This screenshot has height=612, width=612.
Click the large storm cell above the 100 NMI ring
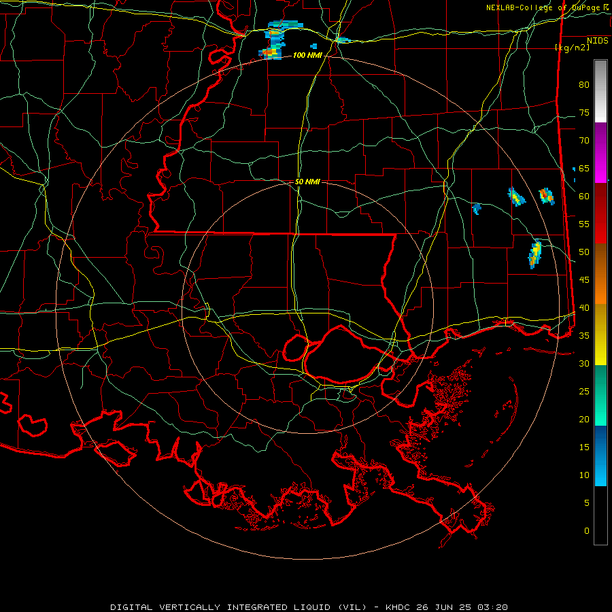coord(277,40)
